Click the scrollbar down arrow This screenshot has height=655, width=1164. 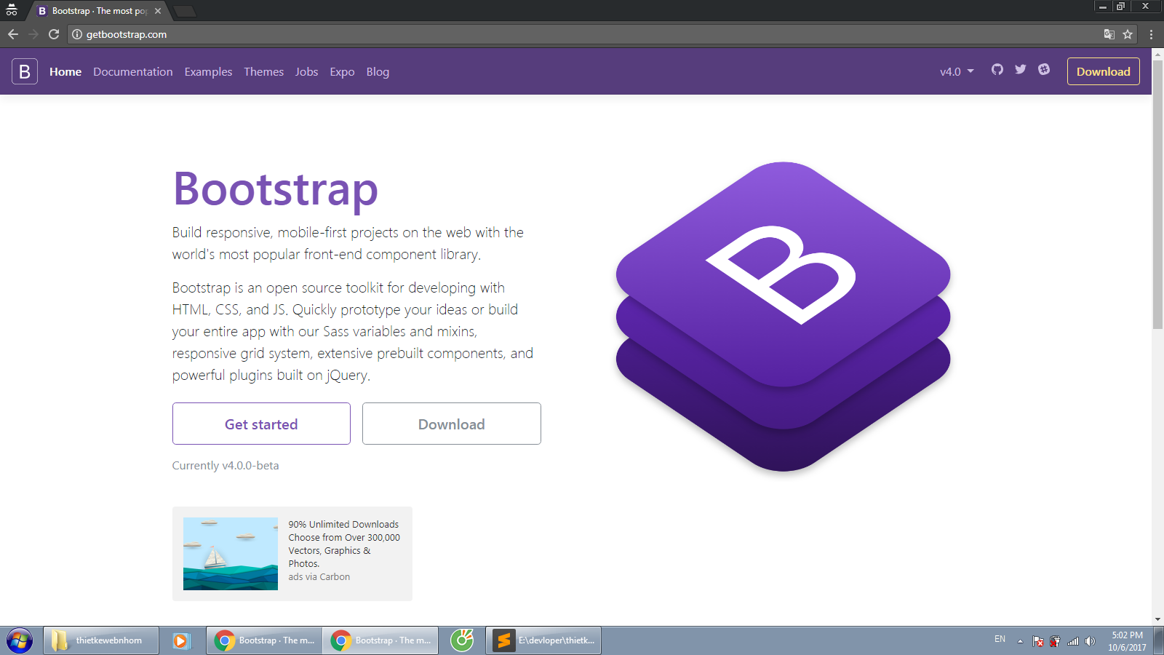1157,619
